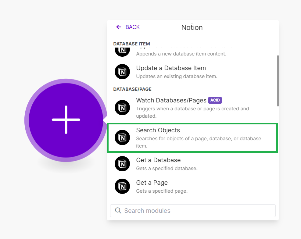Focus the Search modules input field
The image size is (301, 239).
click(193, 211)
